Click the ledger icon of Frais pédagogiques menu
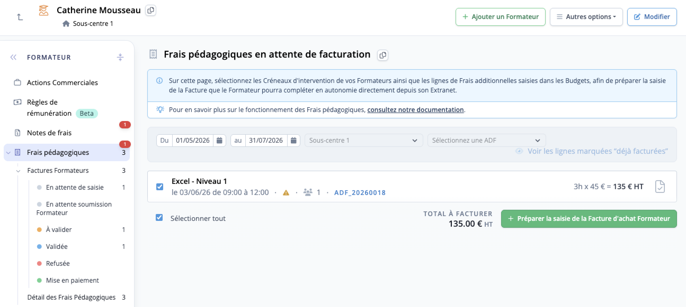Image resolution: width=686 pixels, height=307 pixels. (x=17, y=152)
